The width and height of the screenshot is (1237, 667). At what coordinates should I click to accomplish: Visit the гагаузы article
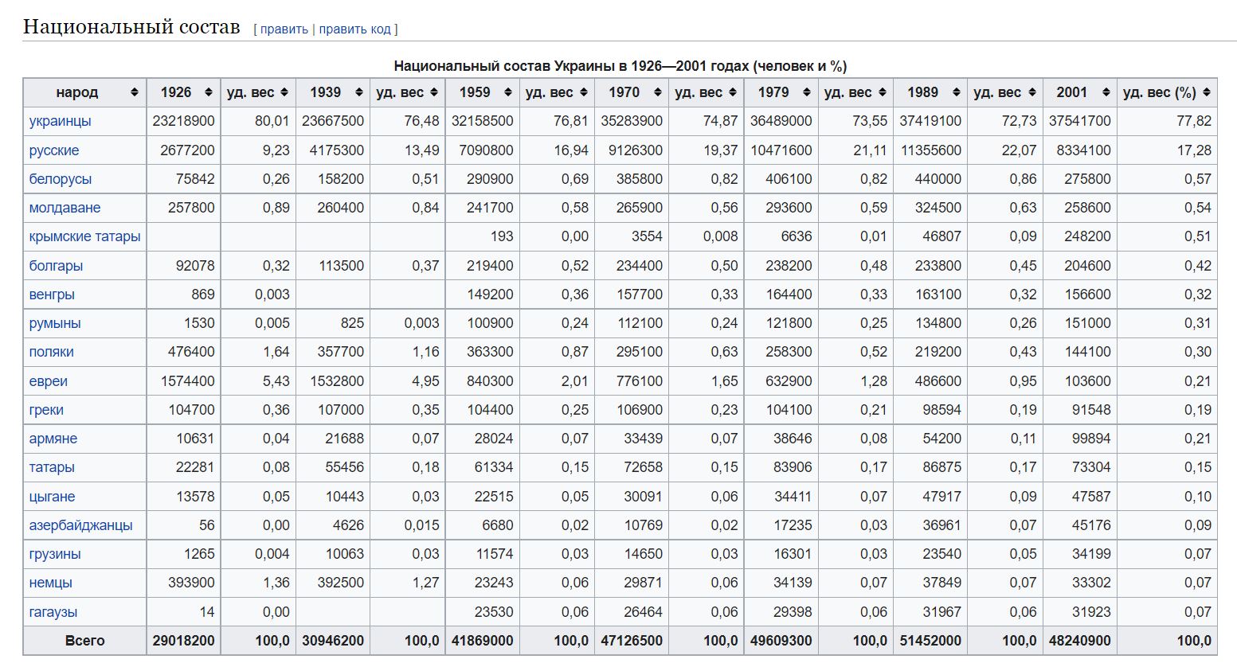53,612
